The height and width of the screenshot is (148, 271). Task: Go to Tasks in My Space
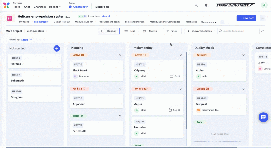(x=17, y=7)
